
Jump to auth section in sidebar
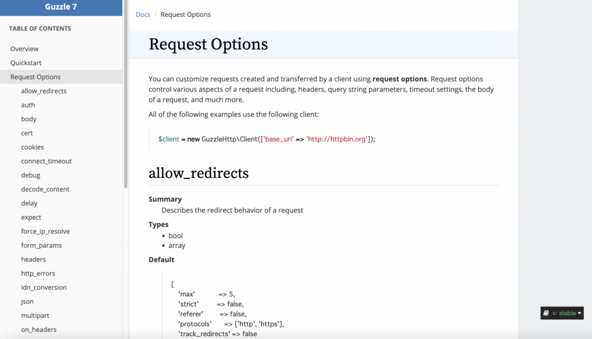pyautogui.click(x=28, y=105)
